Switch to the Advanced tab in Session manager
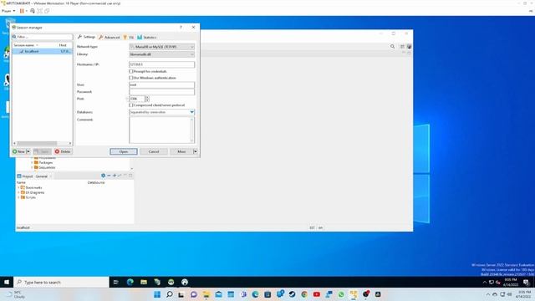535x301 pixels. coord(110,37)
